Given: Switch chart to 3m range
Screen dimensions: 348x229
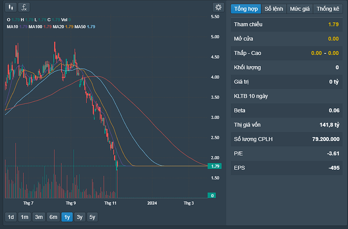Looking at the screenshot, I should point(38,217).
